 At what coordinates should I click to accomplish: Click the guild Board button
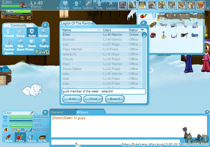(x=114, y=99)
